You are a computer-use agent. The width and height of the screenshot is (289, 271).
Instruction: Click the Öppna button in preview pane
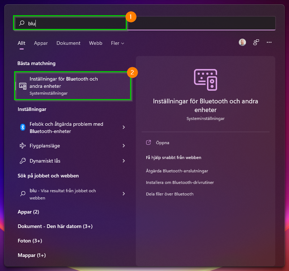(162, 143)
